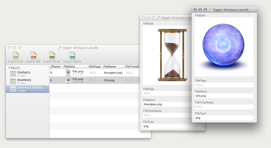Click the Export Excel toolbar icon
This screenshot has width=271, height=148.
[52, 56]
